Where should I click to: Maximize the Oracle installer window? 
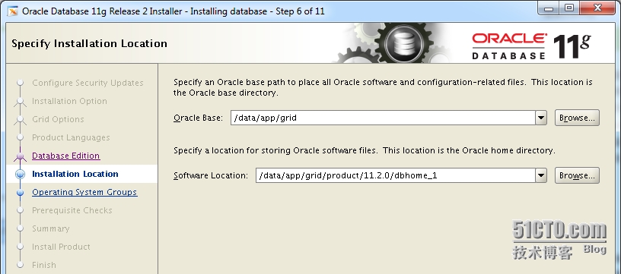[569, 8]
